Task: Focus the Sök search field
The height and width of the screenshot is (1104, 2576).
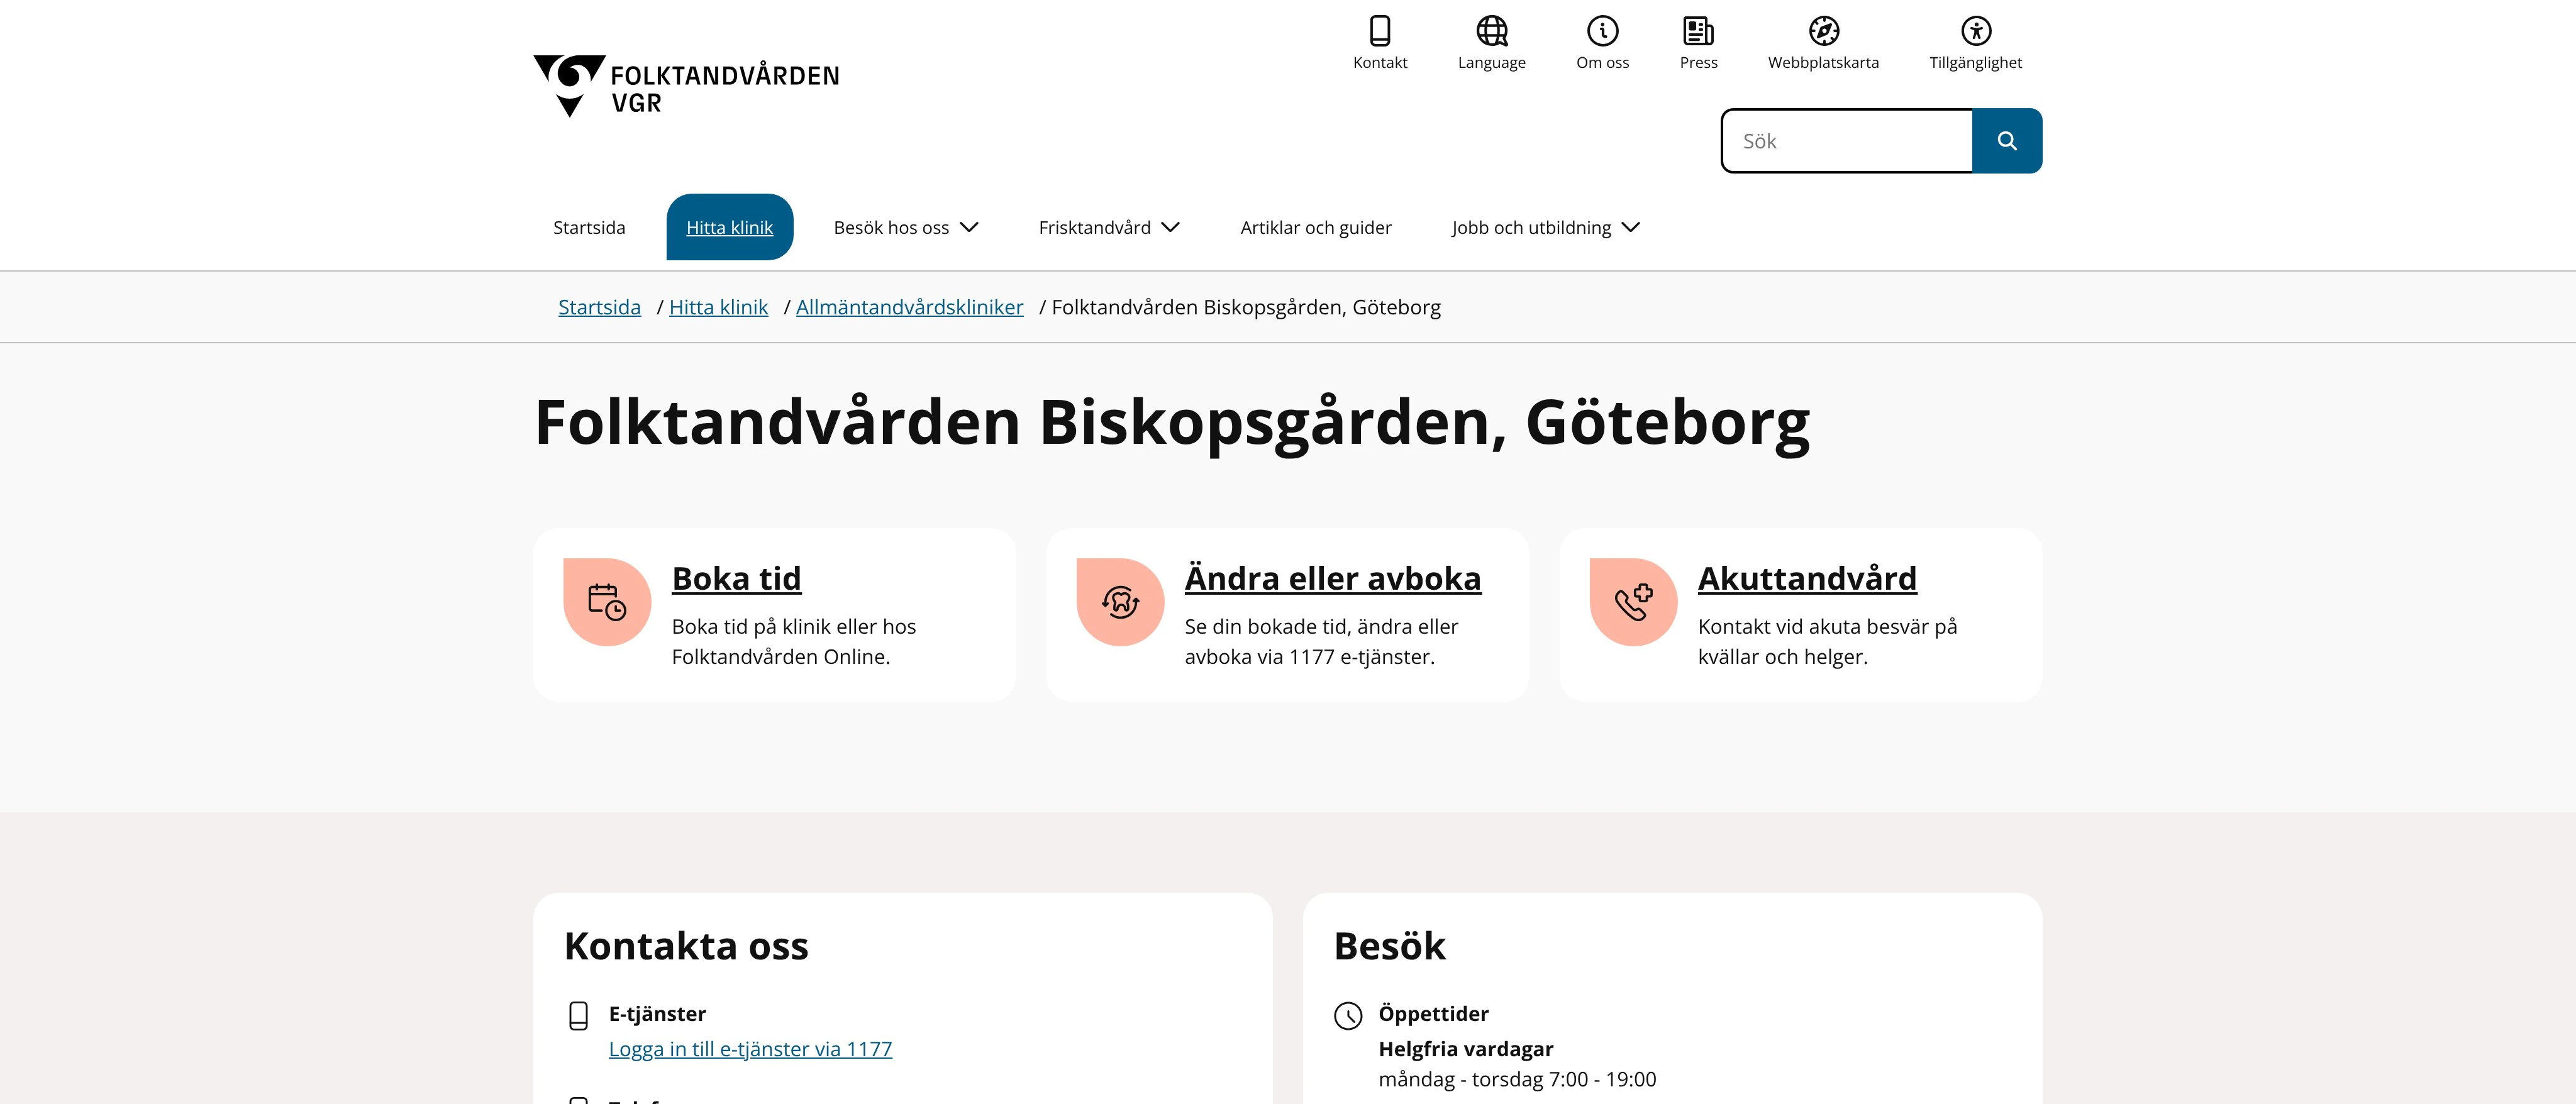Action: click(1847, 141)
